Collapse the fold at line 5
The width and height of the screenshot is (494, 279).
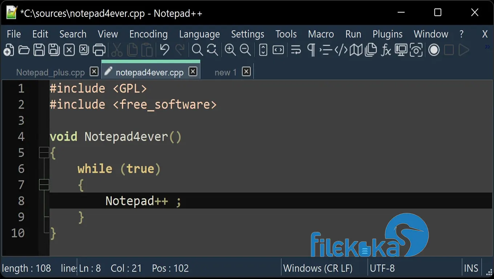(44, 153)
